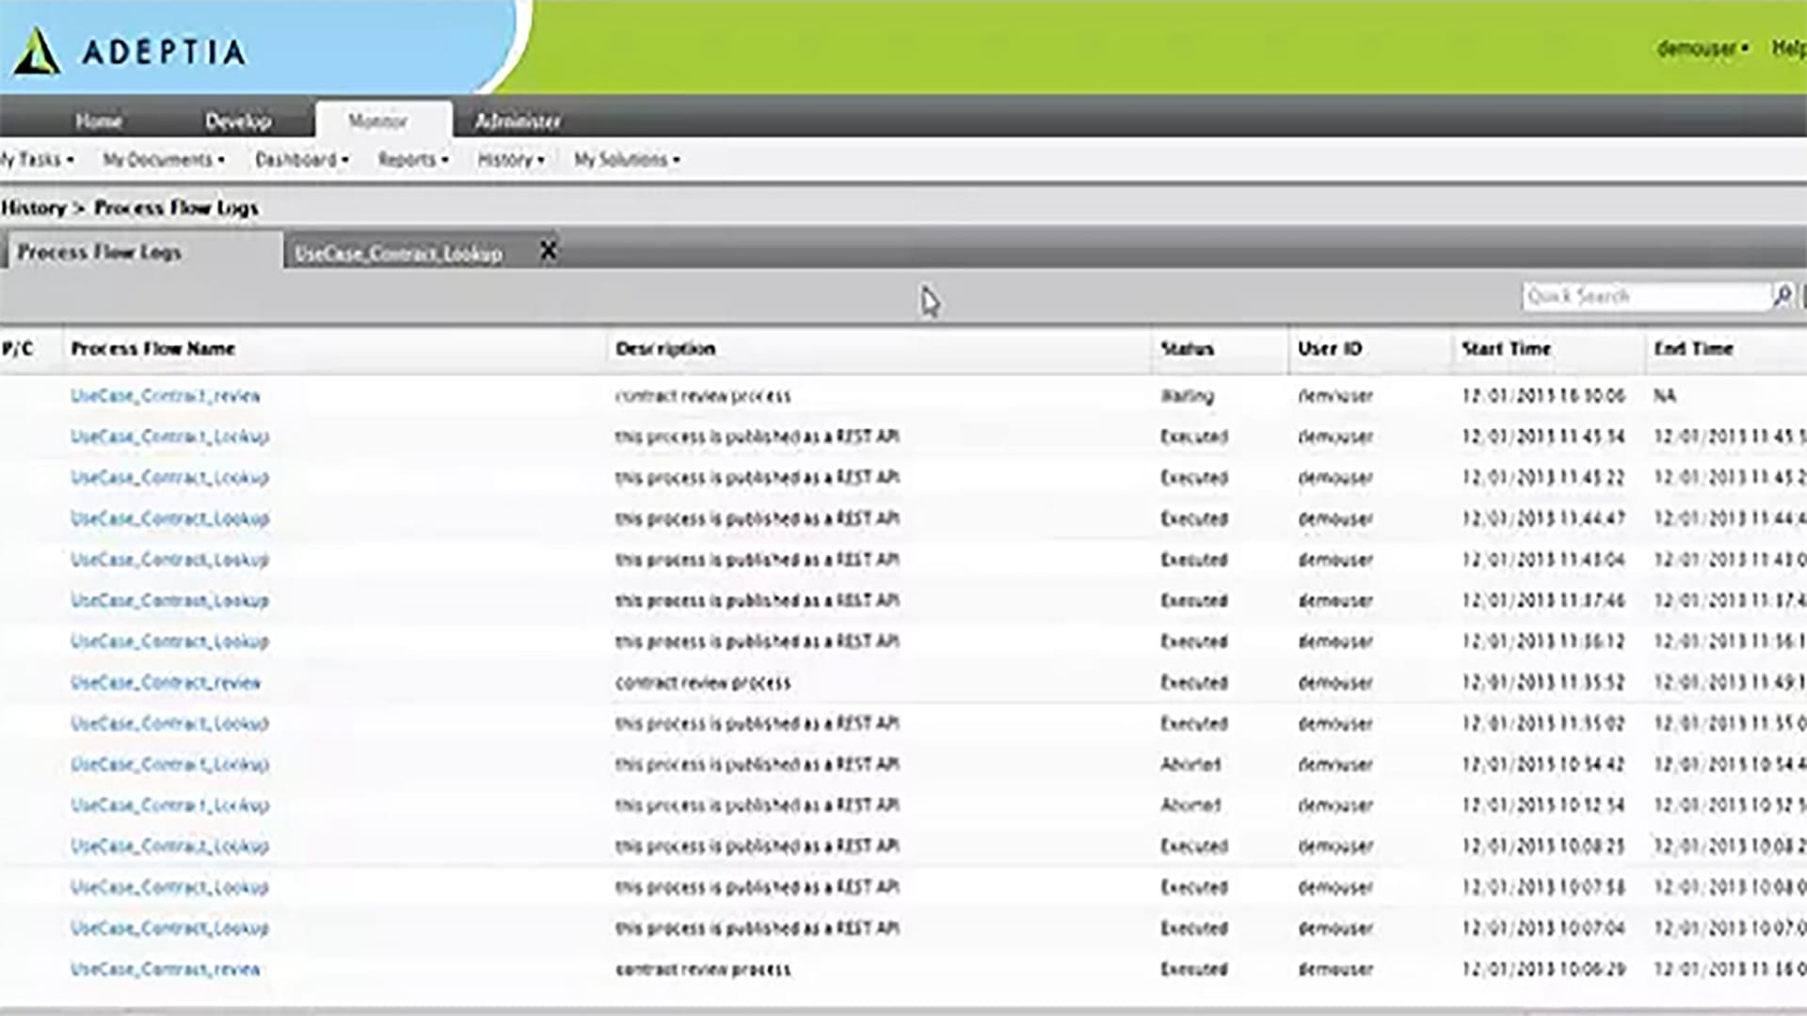Click the Quick Search magnifier icon
1807x1016 pixels.
(x=1782, y=296)
